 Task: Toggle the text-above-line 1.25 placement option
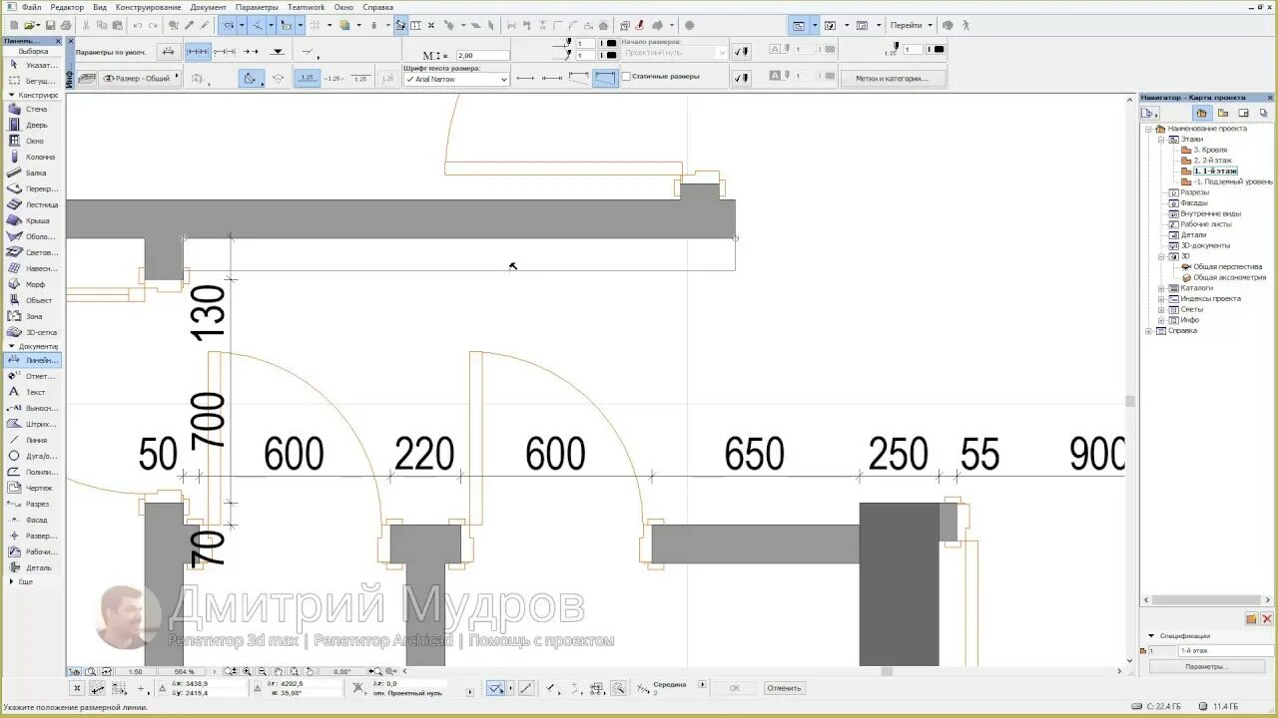[x=308, y=78]
